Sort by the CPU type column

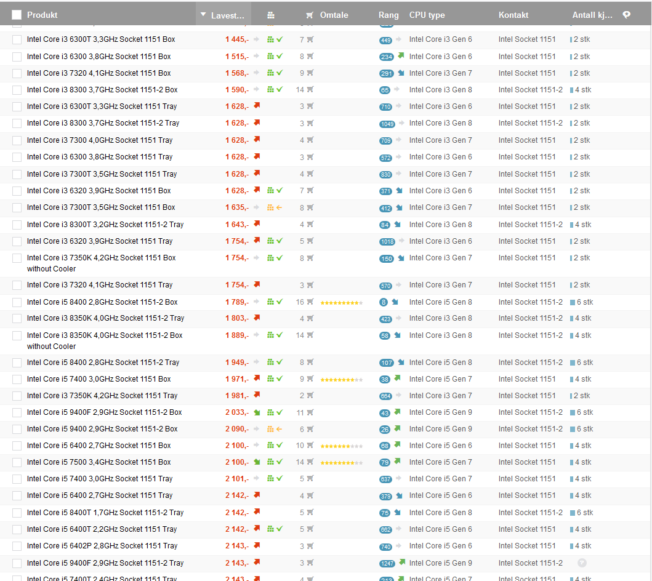tap(427, 15)
